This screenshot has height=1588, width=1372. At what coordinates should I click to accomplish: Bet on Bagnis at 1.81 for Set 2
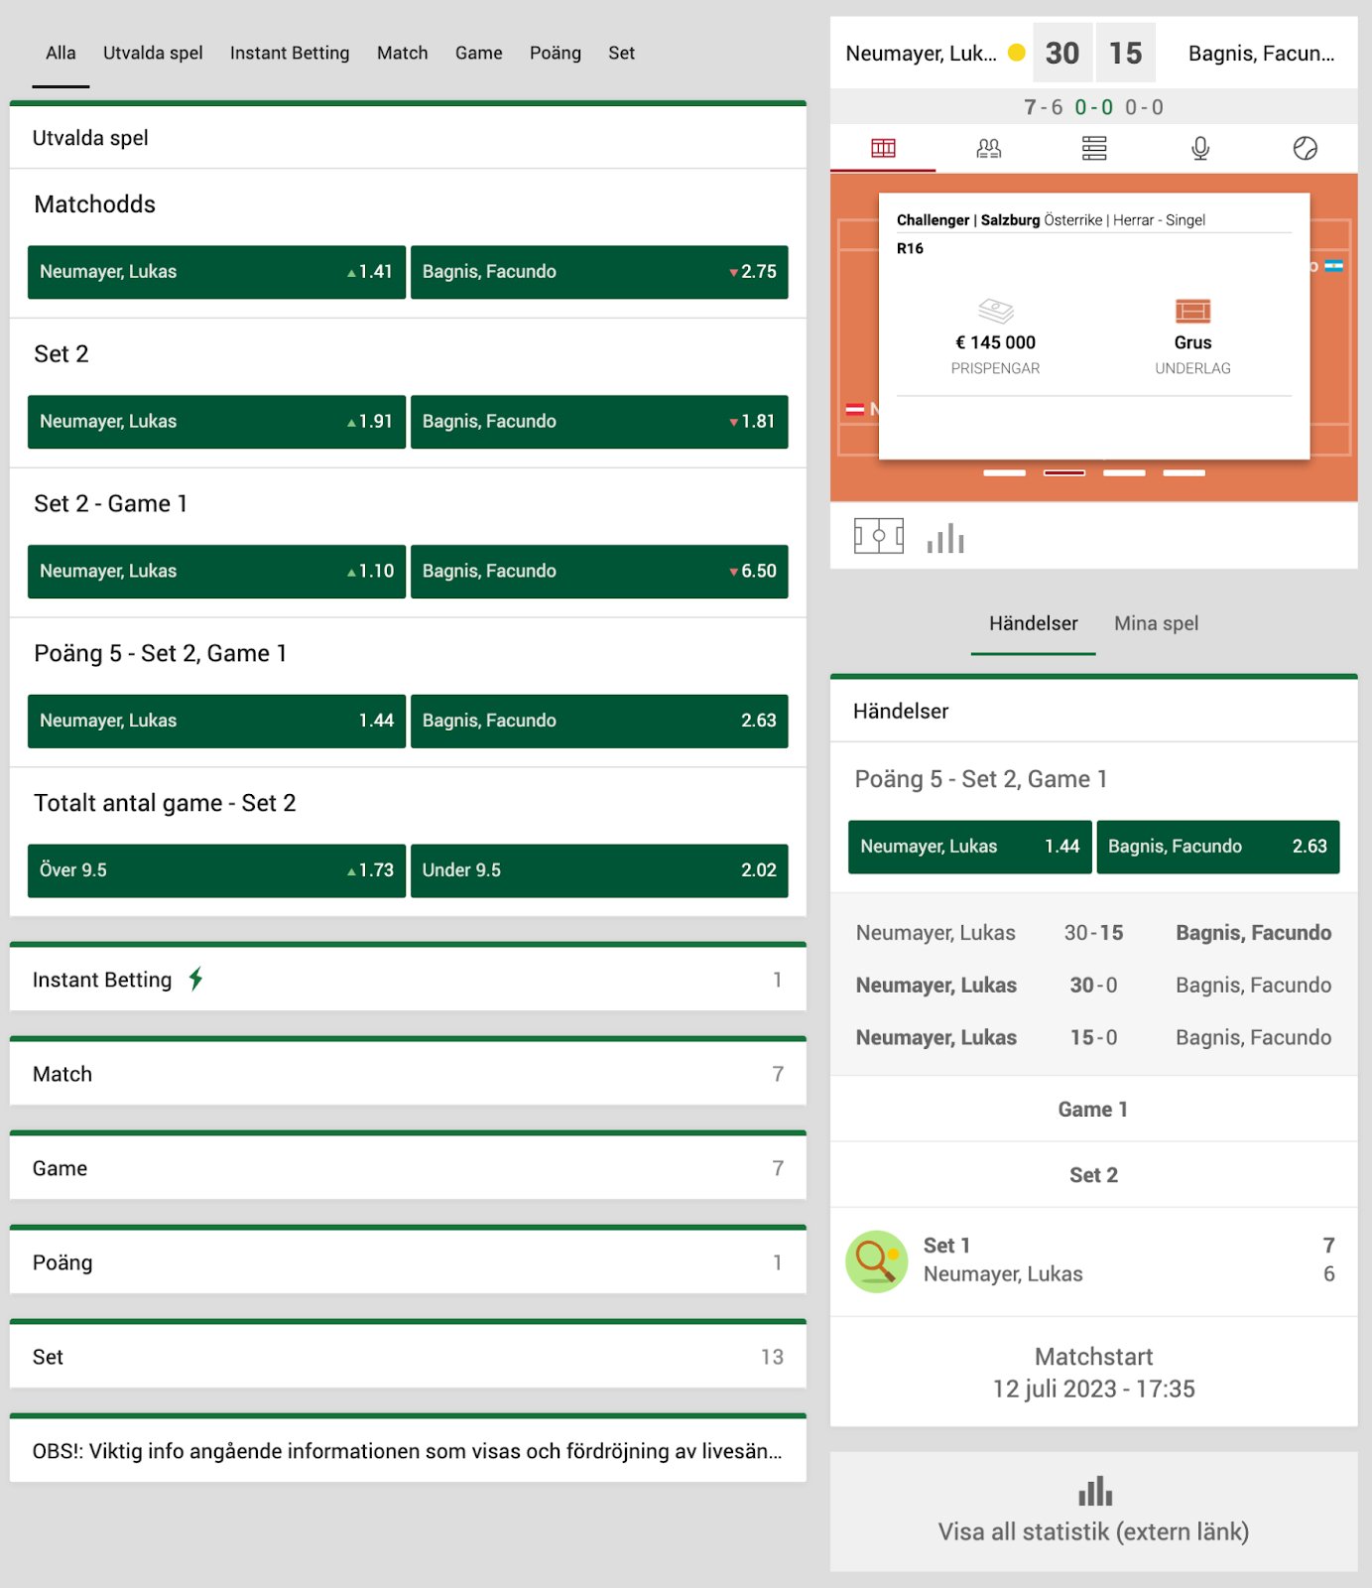pyautogui.click(x=598, y=422)
